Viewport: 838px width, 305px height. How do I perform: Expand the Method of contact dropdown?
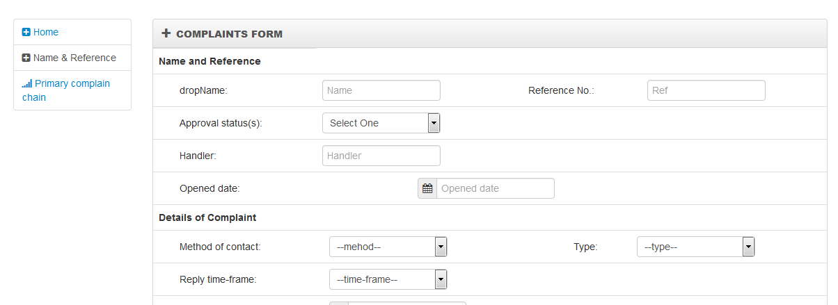tap(387, 247)
